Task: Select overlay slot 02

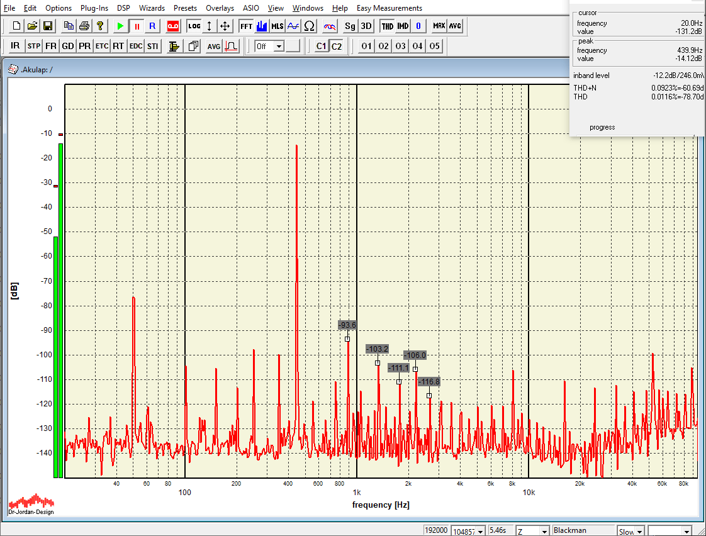Action: (384, 46)
